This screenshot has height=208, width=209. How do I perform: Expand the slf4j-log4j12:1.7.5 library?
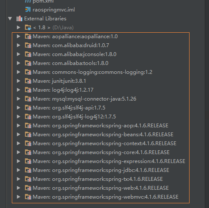point(18,117)
